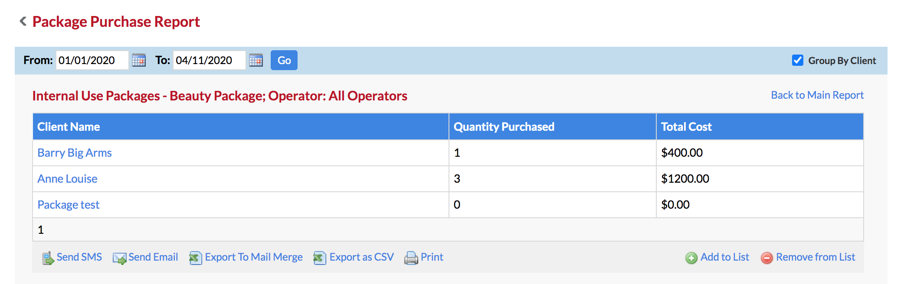Click the Send Email link
Screen dimensions: 904x284
point(153,257)
